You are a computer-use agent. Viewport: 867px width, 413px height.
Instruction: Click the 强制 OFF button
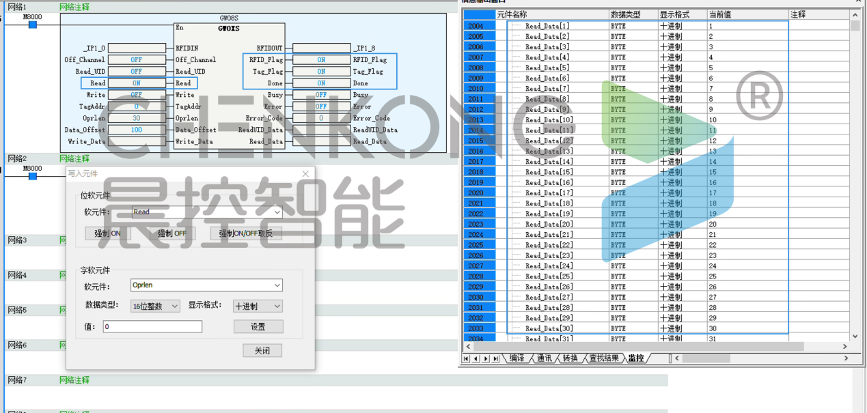(x=172, y=233)
